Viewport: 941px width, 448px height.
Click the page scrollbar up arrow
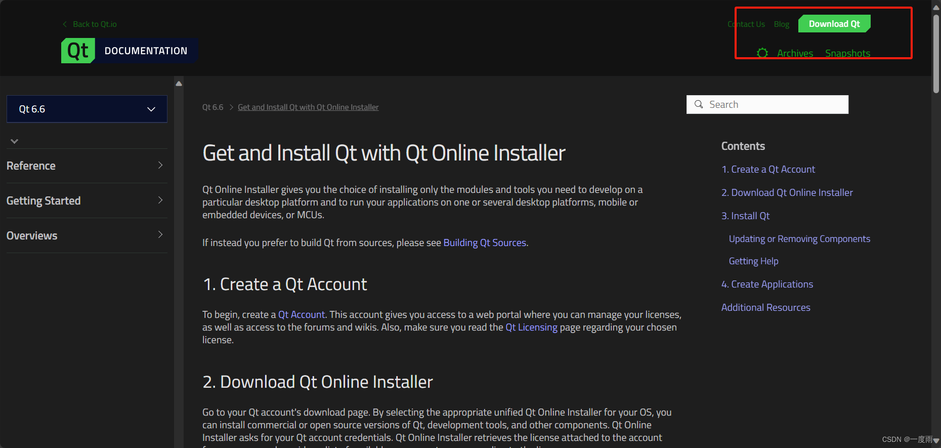(936, 7)
